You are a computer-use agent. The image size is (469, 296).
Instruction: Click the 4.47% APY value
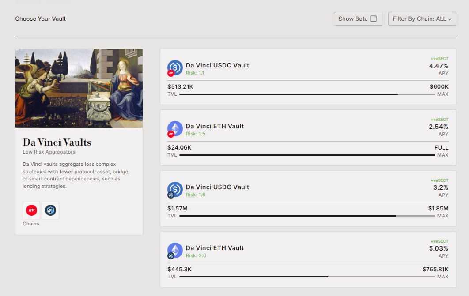point(439,66)
